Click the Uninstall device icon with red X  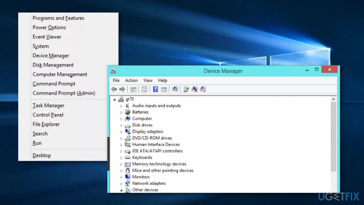point(195,89)
